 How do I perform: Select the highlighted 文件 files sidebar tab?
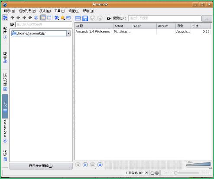5,106
